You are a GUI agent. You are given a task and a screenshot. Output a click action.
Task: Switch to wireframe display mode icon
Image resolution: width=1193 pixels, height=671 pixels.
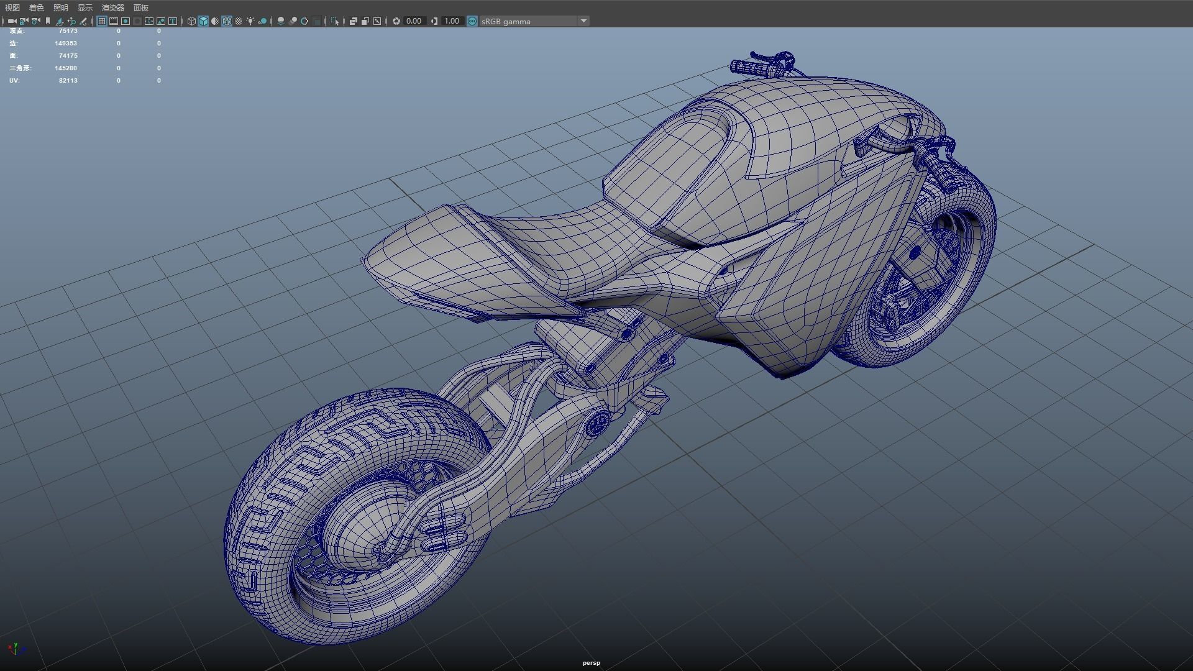click(x=191, y=21)
